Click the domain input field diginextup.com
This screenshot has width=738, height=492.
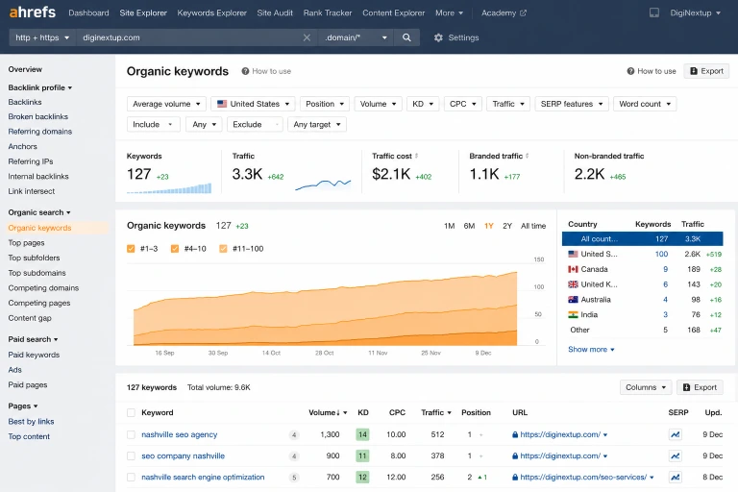tap(190, 37)
